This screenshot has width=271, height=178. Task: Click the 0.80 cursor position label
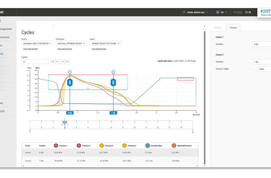pos(70,113)
